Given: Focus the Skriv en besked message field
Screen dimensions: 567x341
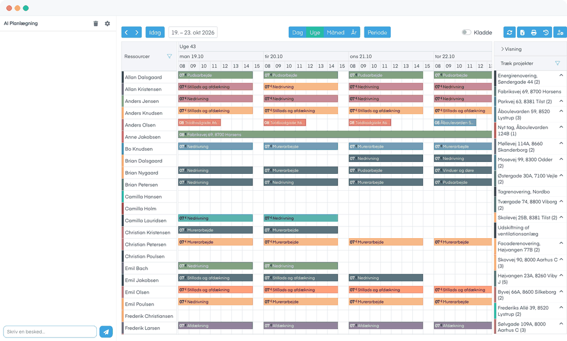Looking at the screenshot, I should pyautogui.click(x=50, y=332).
